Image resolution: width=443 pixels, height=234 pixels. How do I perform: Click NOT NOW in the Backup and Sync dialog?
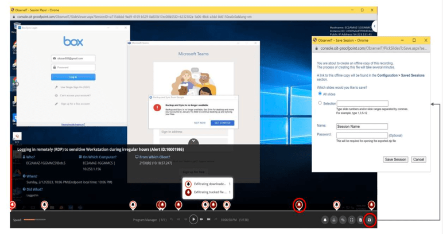click(x=200, y=123)
